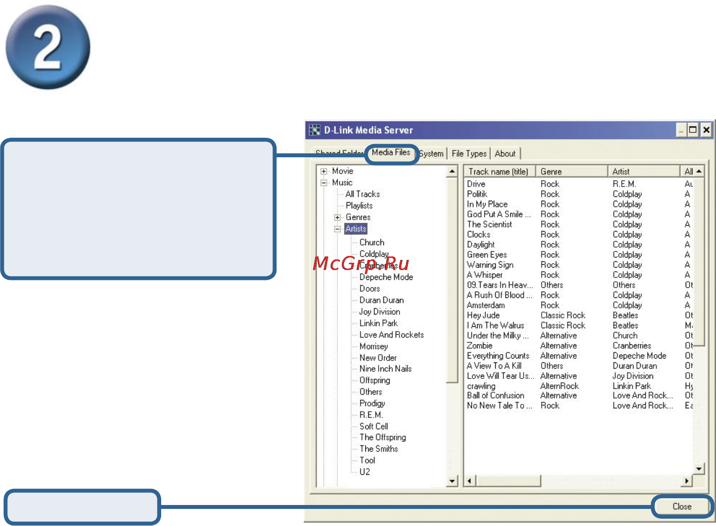Select Duran Duran in the tree

(381, 300)
